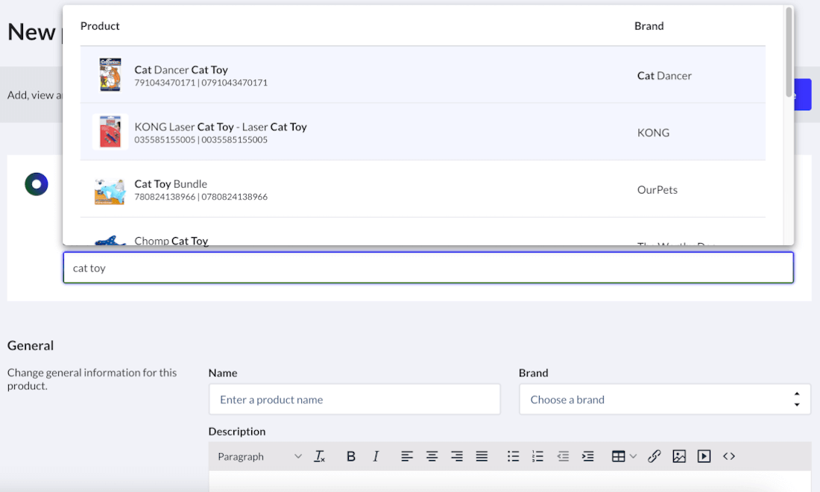Insert a numbered list

[x=537, y=456]
